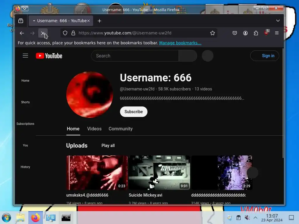Open the Uploads section heading
Viewport: 299px width, 224px height.
[x=77, y=146]
